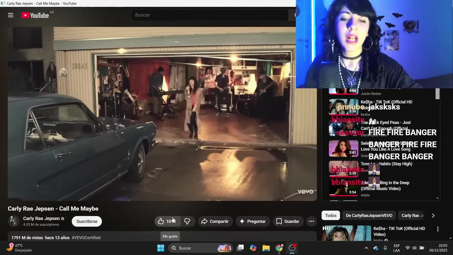Open the battery status tray icon
Viewport: 453px width, 255px height.
tap(421, 248)
